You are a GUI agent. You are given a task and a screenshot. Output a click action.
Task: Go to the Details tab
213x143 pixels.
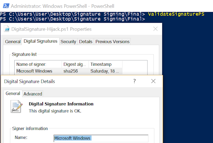(86, 42)
